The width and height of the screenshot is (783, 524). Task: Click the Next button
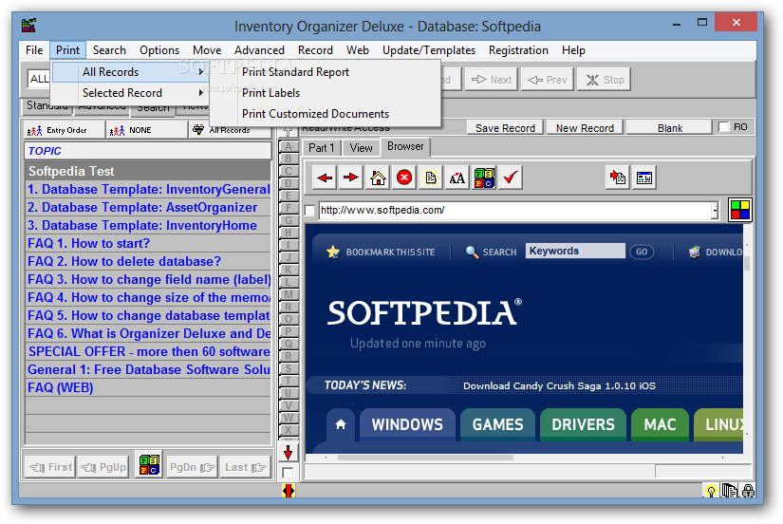click(x=492, y=80)
